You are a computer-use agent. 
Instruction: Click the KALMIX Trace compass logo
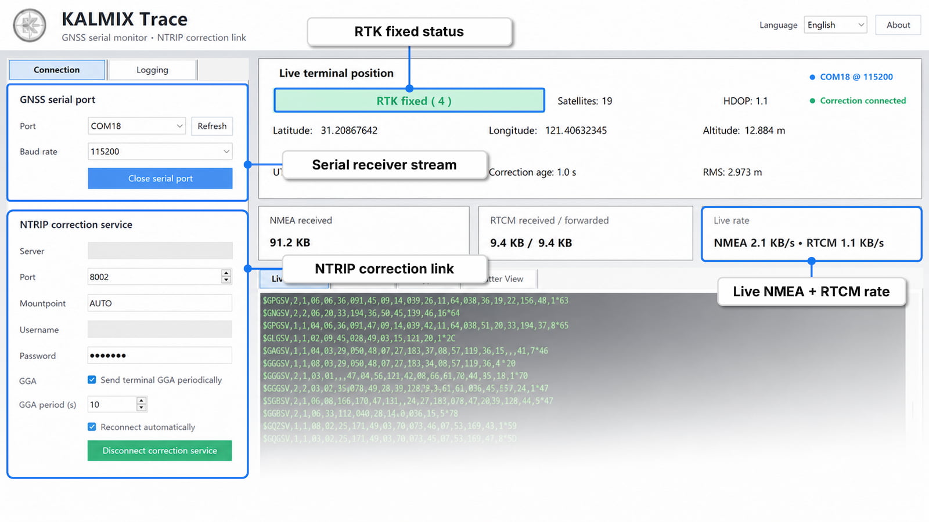pyautogui.click(x=30, y=26)
